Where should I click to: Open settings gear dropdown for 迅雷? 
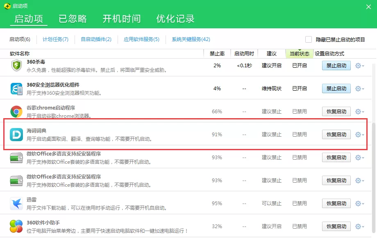coord(359,204)
